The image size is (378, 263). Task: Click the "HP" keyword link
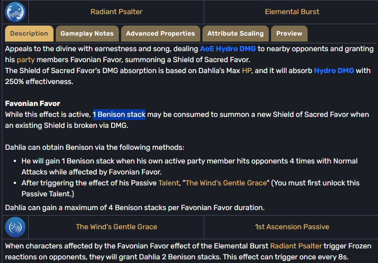tap(247, 71)
